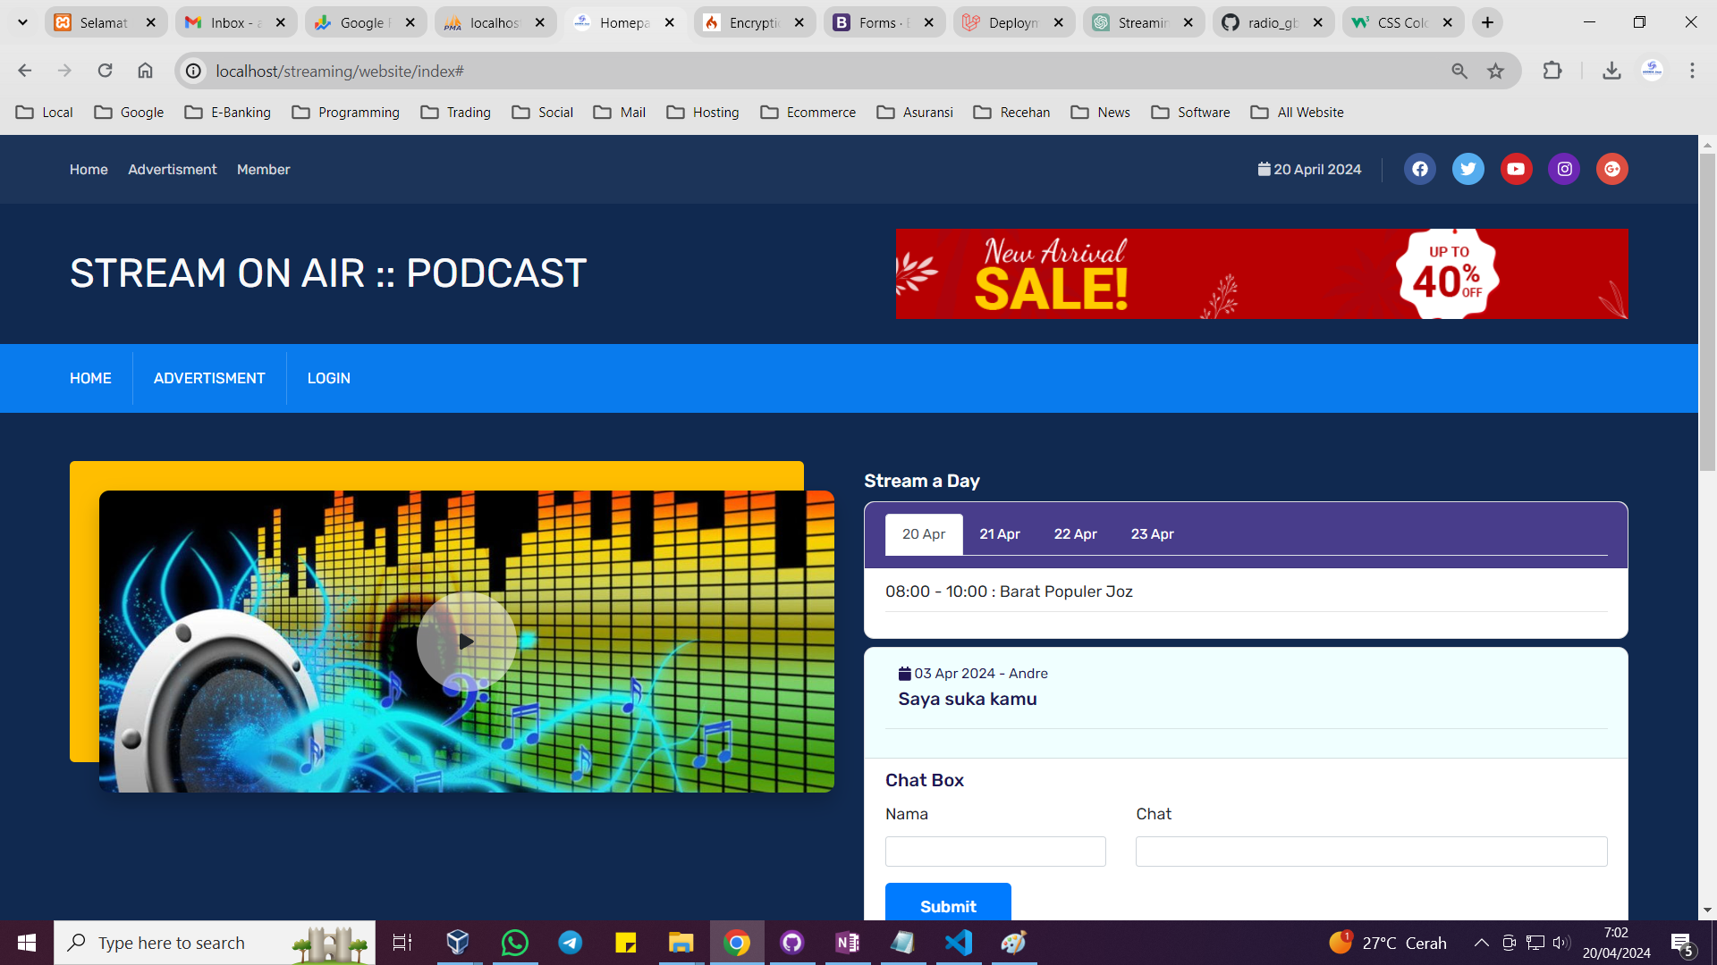Image resolution: width=1717 pixels, height=965 pixels.
Task: Open the Programming bookmarks folder
Action: click(x=347, y=113)
